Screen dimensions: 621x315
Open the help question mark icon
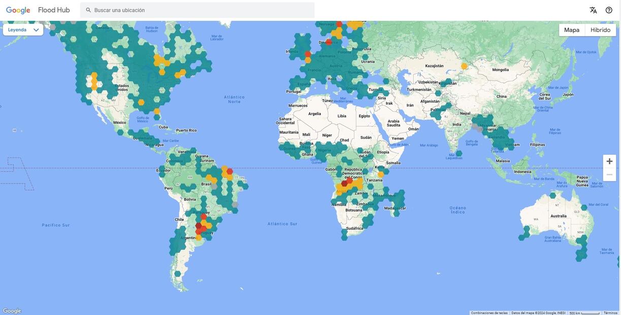[609, 10]
